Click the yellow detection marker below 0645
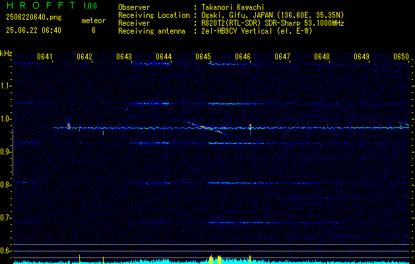Screen dimensions: 415x264 click(x=211, y=259)
